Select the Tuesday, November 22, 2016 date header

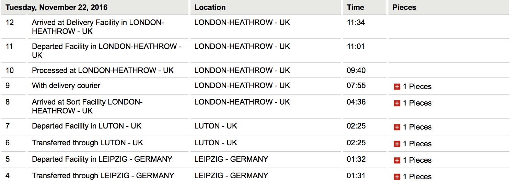click(x=56, y=8)
